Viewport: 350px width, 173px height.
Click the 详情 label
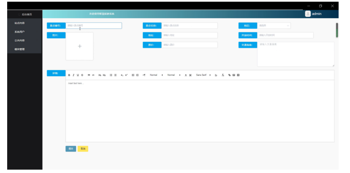coord(56,73)
